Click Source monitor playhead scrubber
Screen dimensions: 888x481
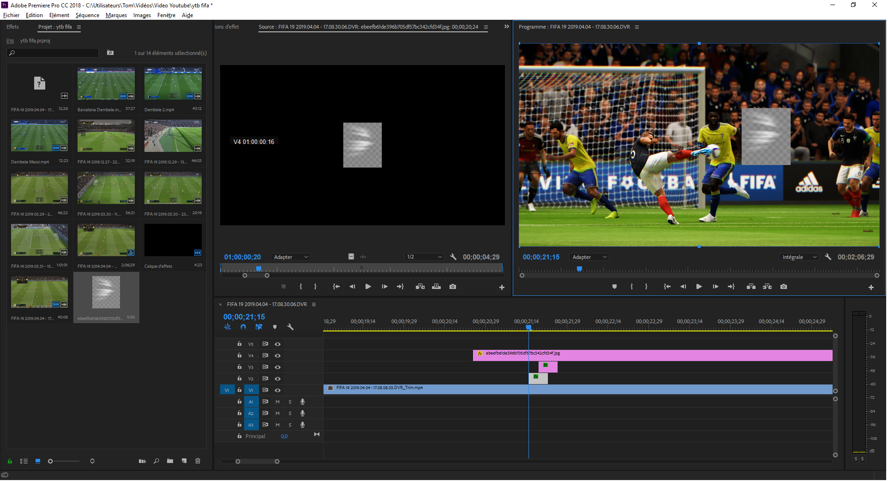pyautogui.click(x=258, y=269)
